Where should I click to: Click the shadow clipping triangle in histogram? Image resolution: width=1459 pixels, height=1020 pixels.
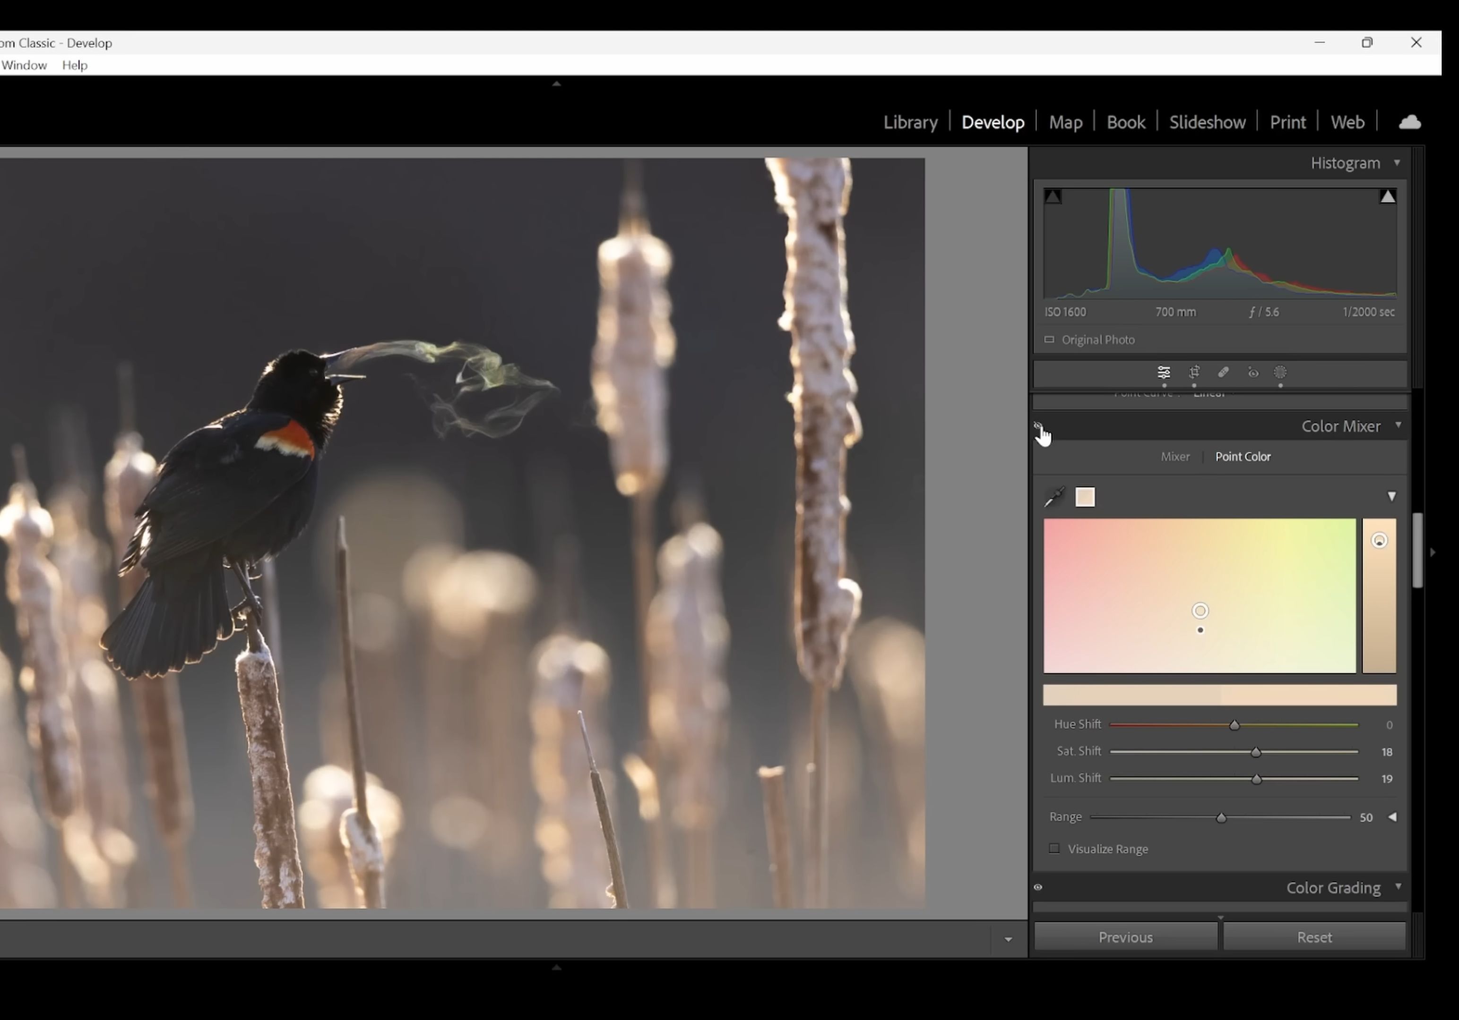click(x=1053, y=197)
